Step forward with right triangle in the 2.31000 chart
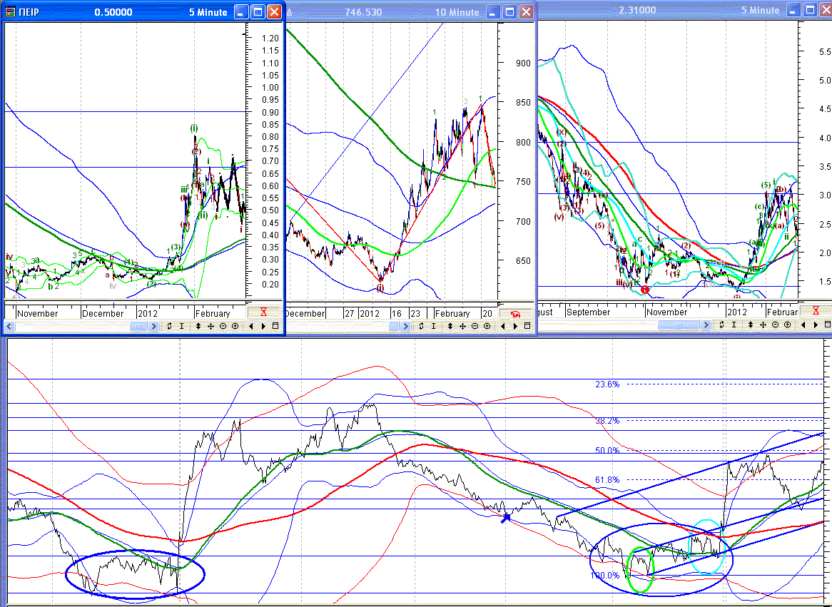Screen dimensions: 832x607 816,325
